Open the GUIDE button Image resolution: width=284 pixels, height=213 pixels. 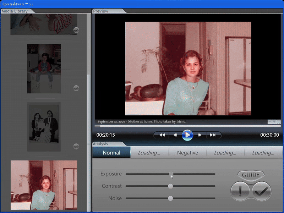[251, 175]
